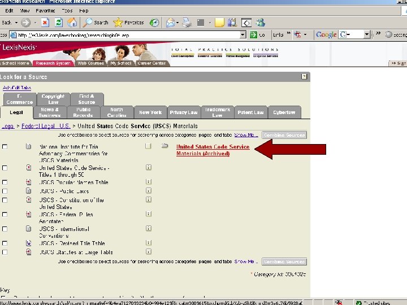Image resolution: width=407 pixels, height=305 pixels.
Task: Open the Back button history dropdown
Action: click(x=16, y=23)
